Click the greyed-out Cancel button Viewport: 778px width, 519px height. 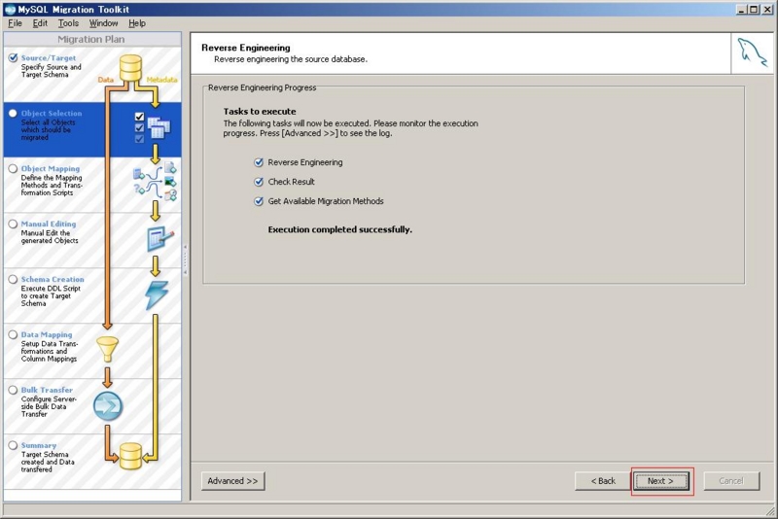[x=731, y=481]
